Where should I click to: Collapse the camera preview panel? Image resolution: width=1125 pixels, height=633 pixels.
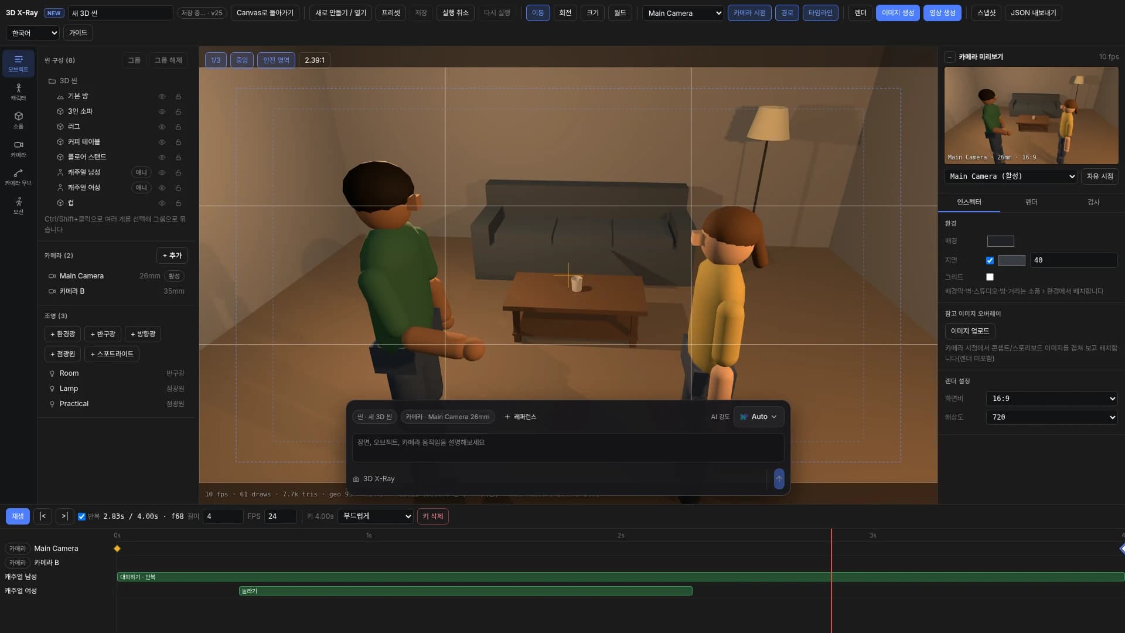950,57
